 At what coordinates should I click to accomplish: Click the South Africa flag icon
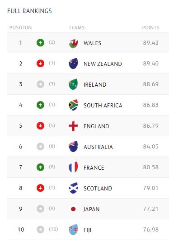point(73,105)
